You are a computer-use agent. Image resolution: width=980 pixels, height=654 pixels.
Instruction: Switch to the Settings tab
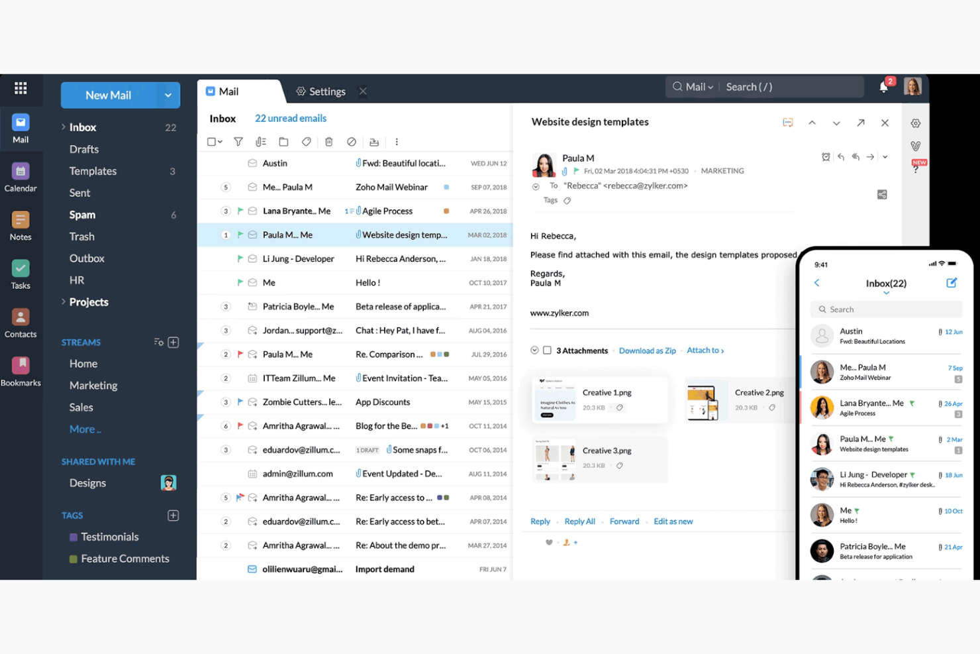pyautogui.click(x=321, y=91)
